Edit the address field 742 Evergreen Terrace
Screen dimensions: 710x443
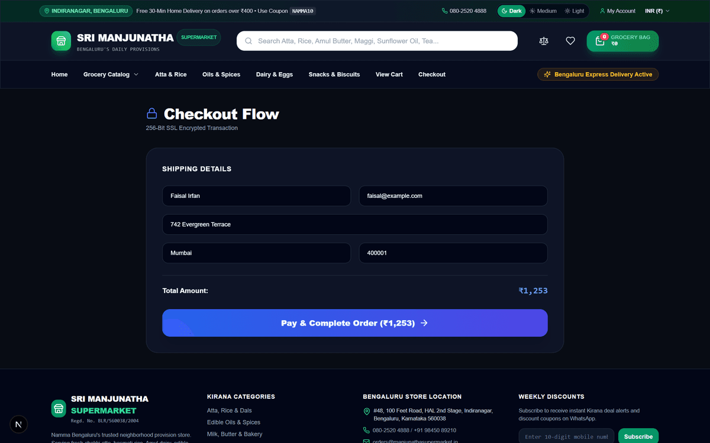(355, 224)
